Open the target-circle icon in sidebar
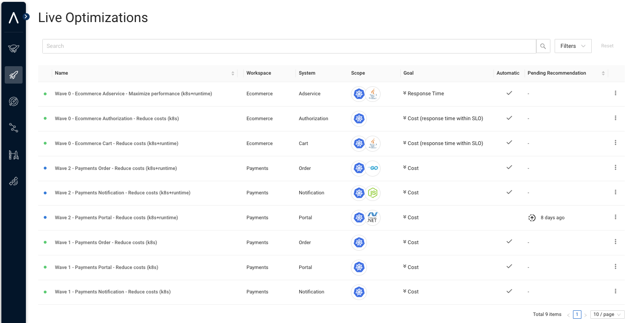The width and height of the screenshot is (636, 323). pyautogui.click(x=14, y=101)
